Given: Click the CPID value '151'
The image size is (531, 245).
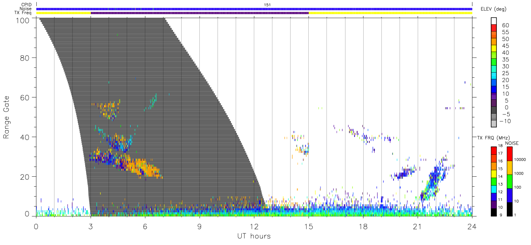Looking at the screenshot, I should click(267, 5).
